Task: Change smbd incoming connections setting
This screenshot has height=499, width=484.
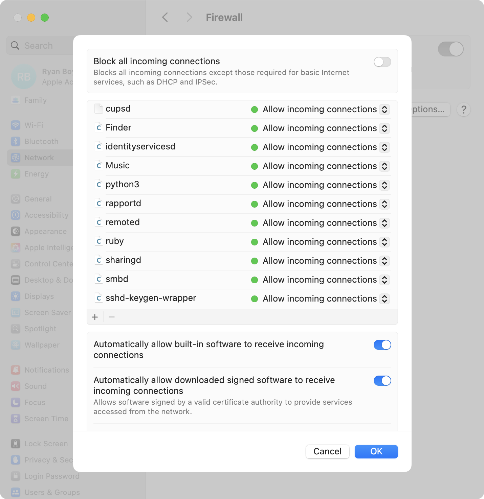Action: pos(384,280)
